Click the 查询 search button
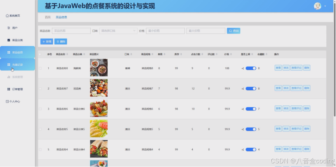 [234, 31]
